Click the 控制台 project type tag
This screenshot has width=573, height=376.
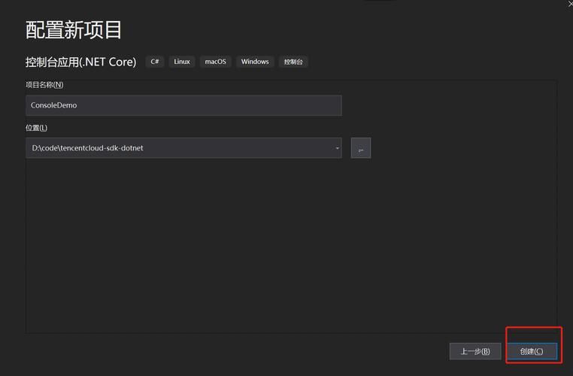pos(294,62)
